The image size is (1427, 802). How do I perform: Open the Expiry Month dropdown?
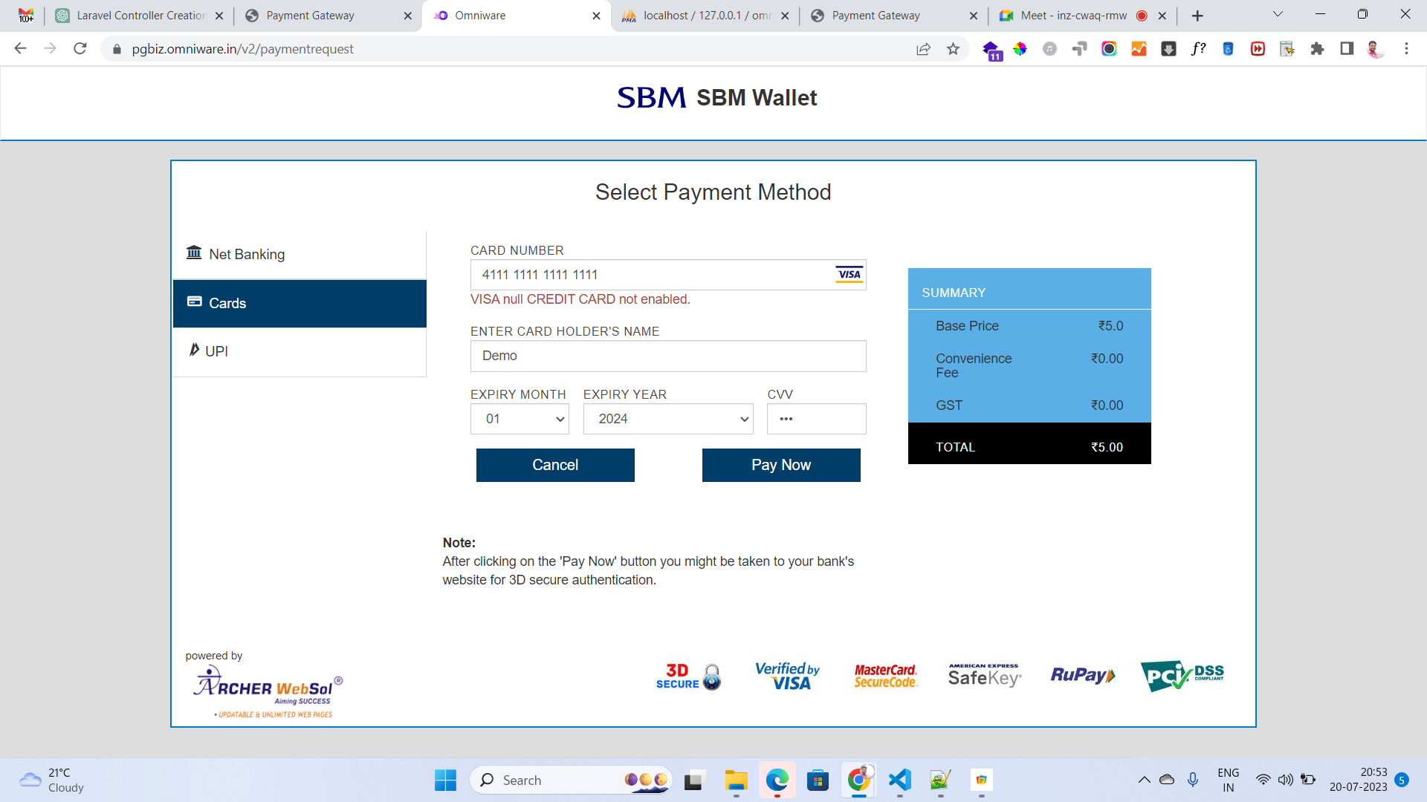click(x=520, y=419)
